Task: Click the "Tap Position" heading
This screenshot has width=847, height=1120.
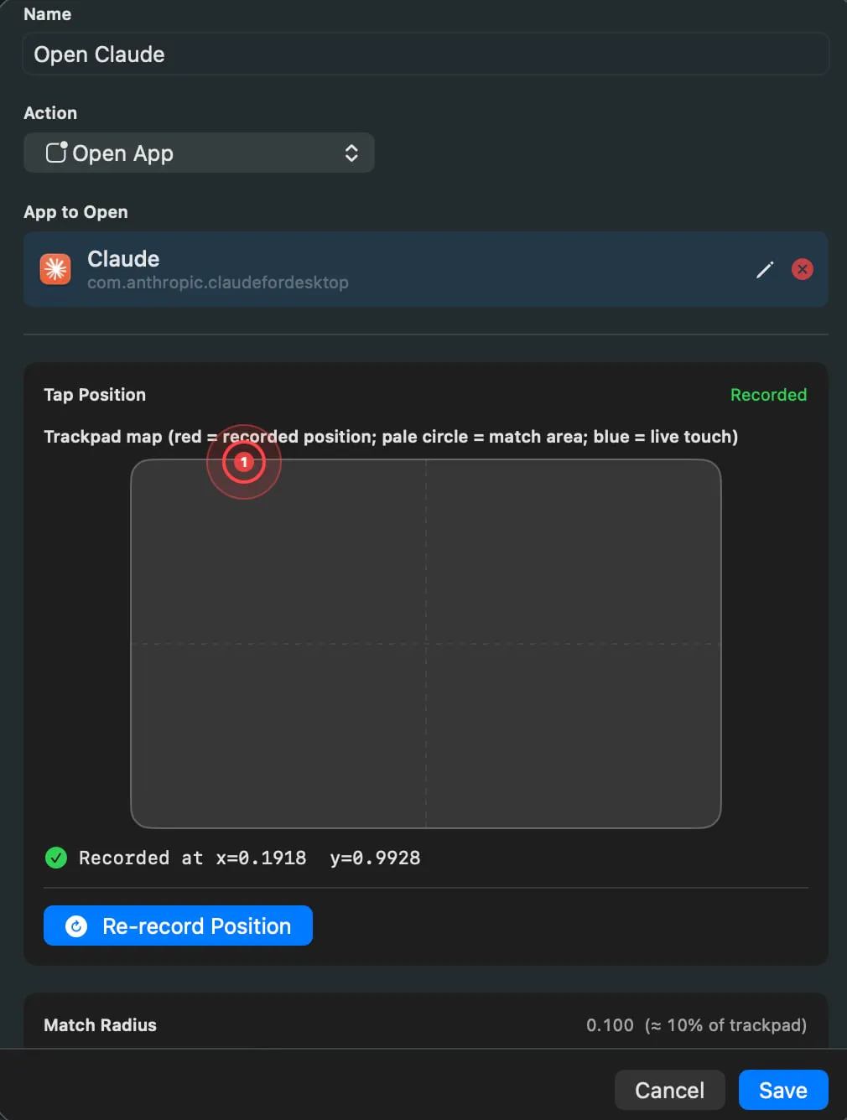Action: [95, 395]
